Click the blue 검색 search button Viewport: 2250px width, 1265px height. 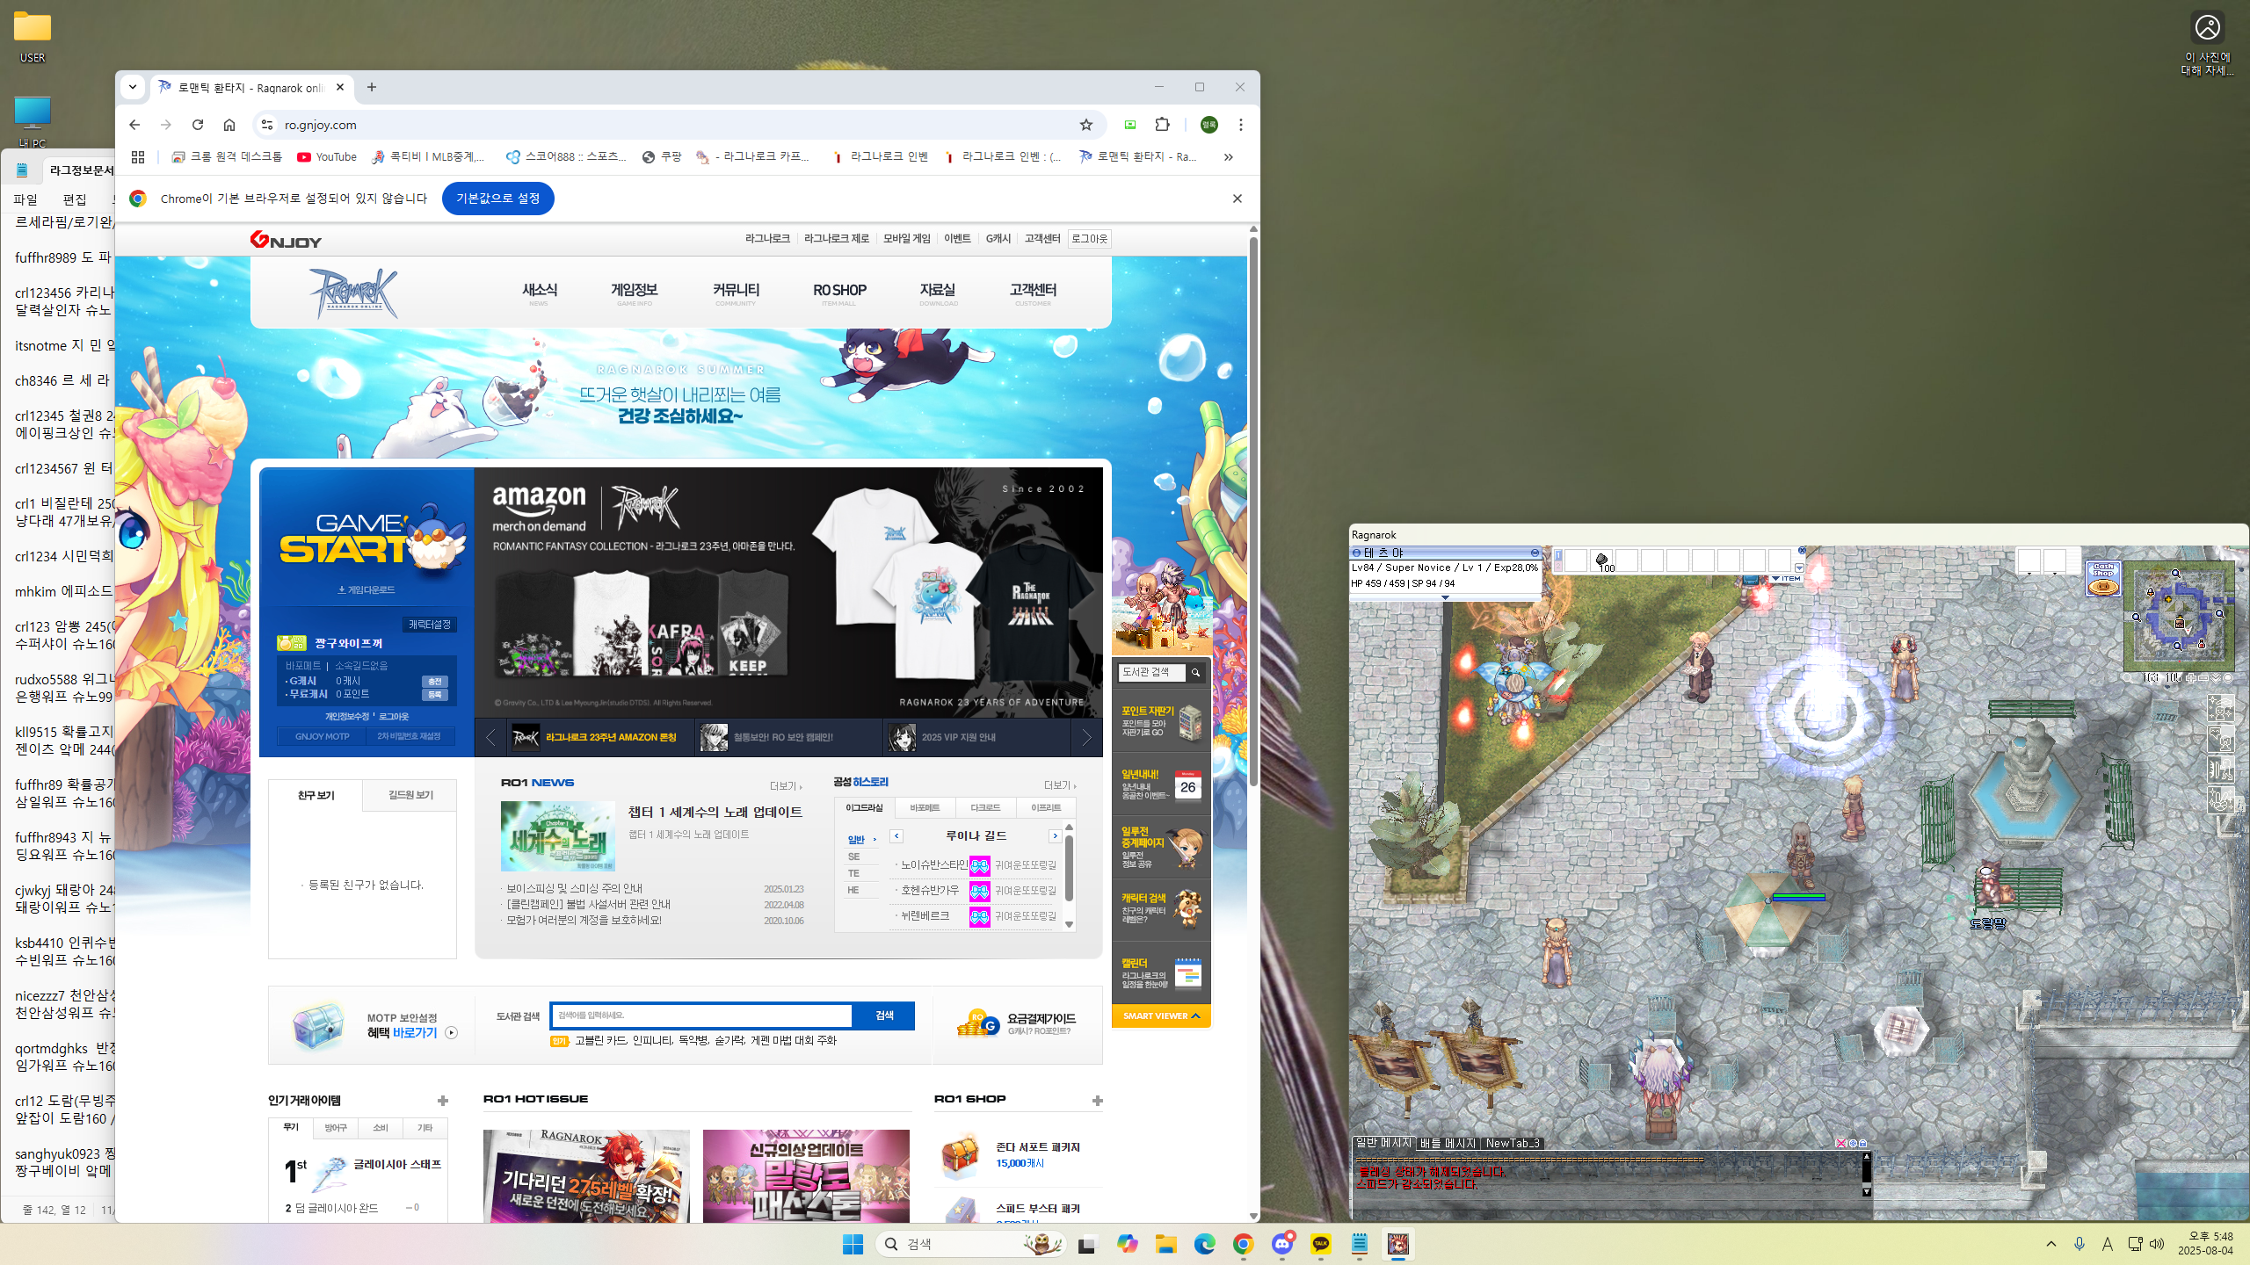[x=884, y=1016]
